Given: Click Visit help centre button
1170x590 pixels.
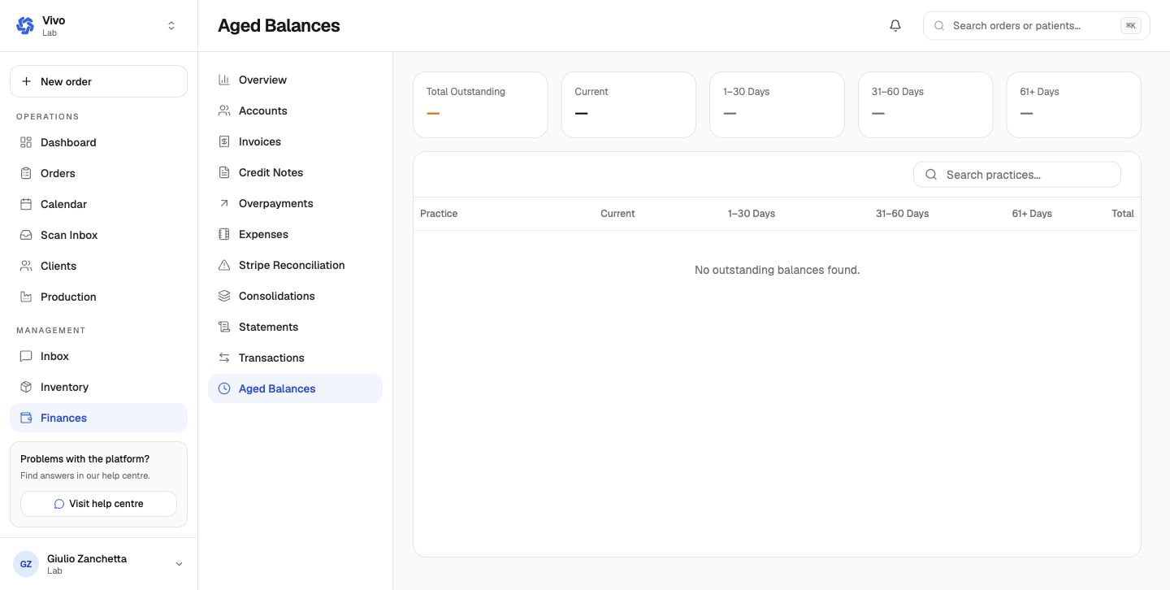Looking at the screenshot, I should (x=98, y=504).
